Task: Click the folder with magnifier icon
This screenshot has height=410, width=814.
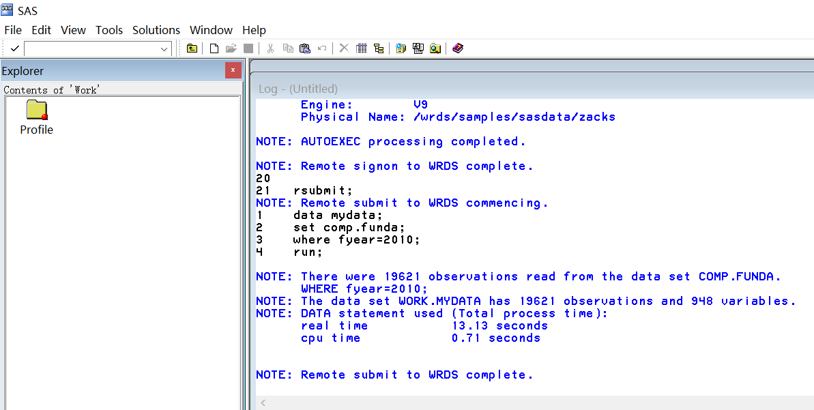Action: [x=435, y=48]
